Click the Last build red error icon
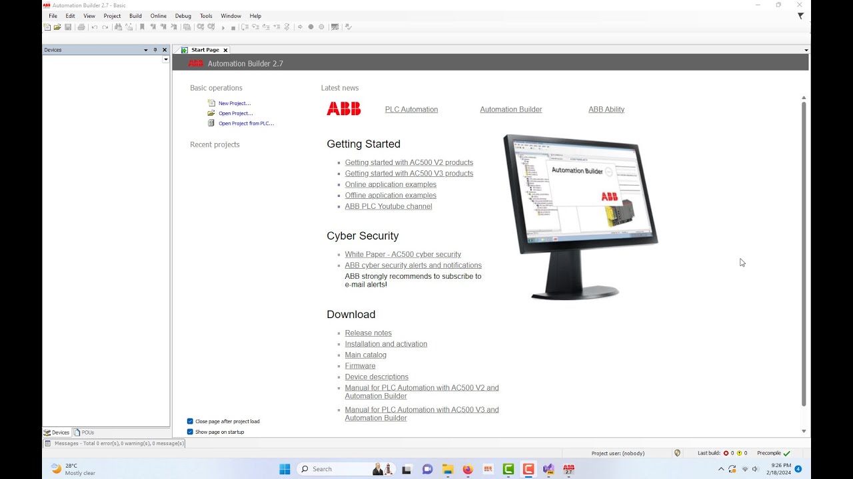 [726, 453]
